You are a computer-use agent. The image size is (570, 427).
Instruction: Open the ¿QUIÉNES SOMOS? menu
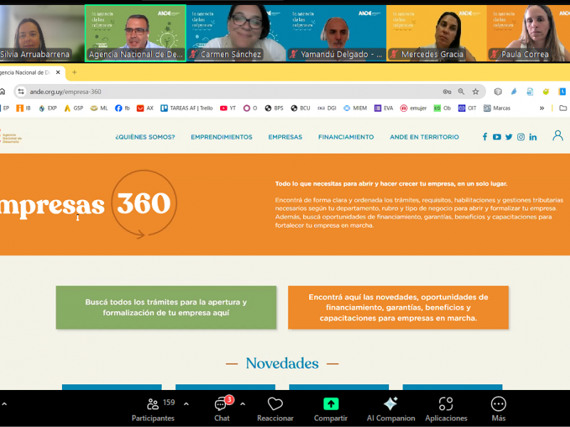pos(145,137)
